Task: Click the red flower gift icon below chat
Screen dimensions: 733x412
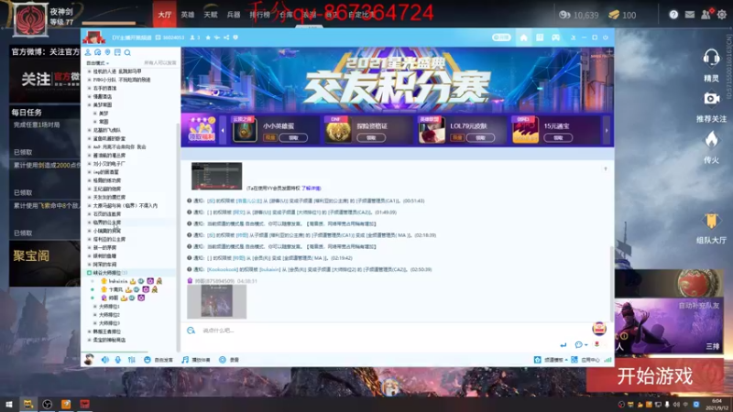Action: pyautogui.click(x=597, y=344)
